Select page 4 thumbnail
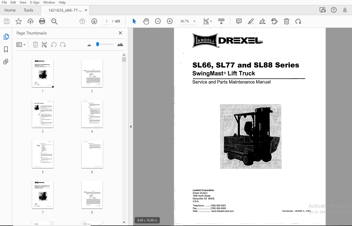Image resolution: width=352 pixels, height=226 pixels. (92, 114)
